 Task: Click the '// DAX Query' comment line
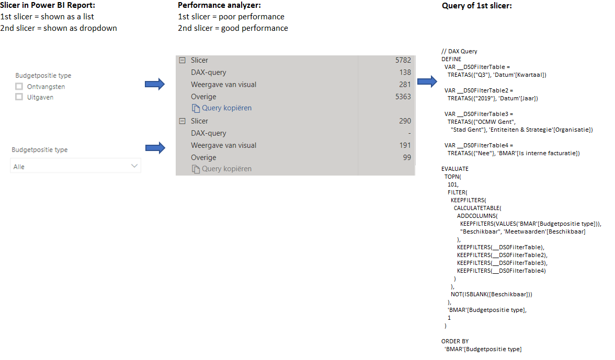[x=459, y=51]
